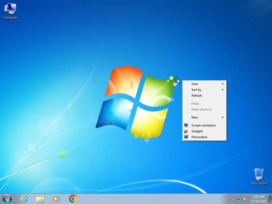The height and width of the screenshot is (204, 272).
Task: Click the View submenu arrow
Action: click(223, 84)
